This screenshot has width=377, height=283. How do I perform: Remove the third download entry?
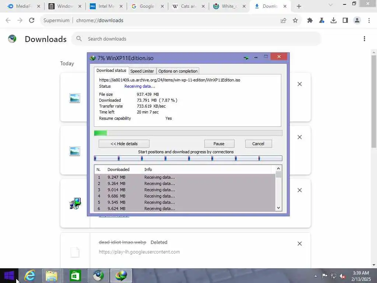point(300,191)
